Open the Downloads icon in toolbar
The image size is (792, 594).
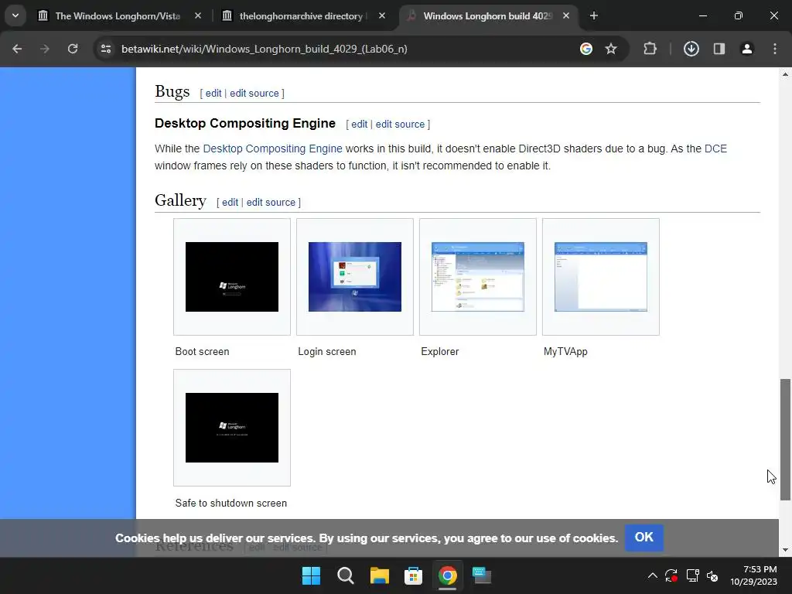point(691,49)
